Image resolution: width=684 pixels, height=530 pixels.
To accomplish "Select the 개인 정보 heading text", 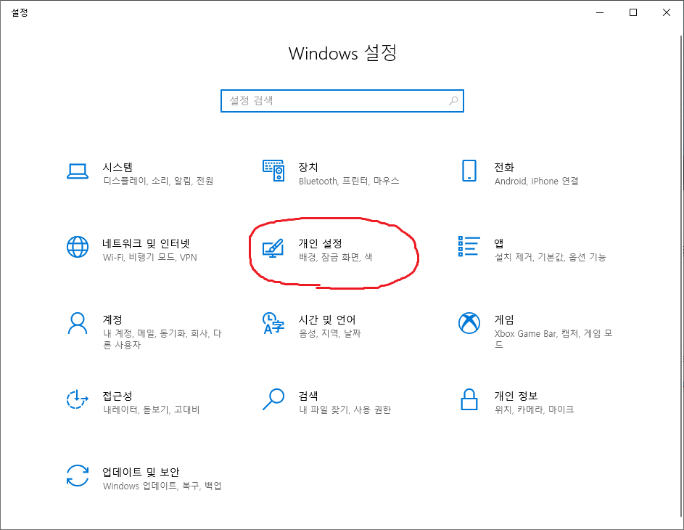I will 516,396.
